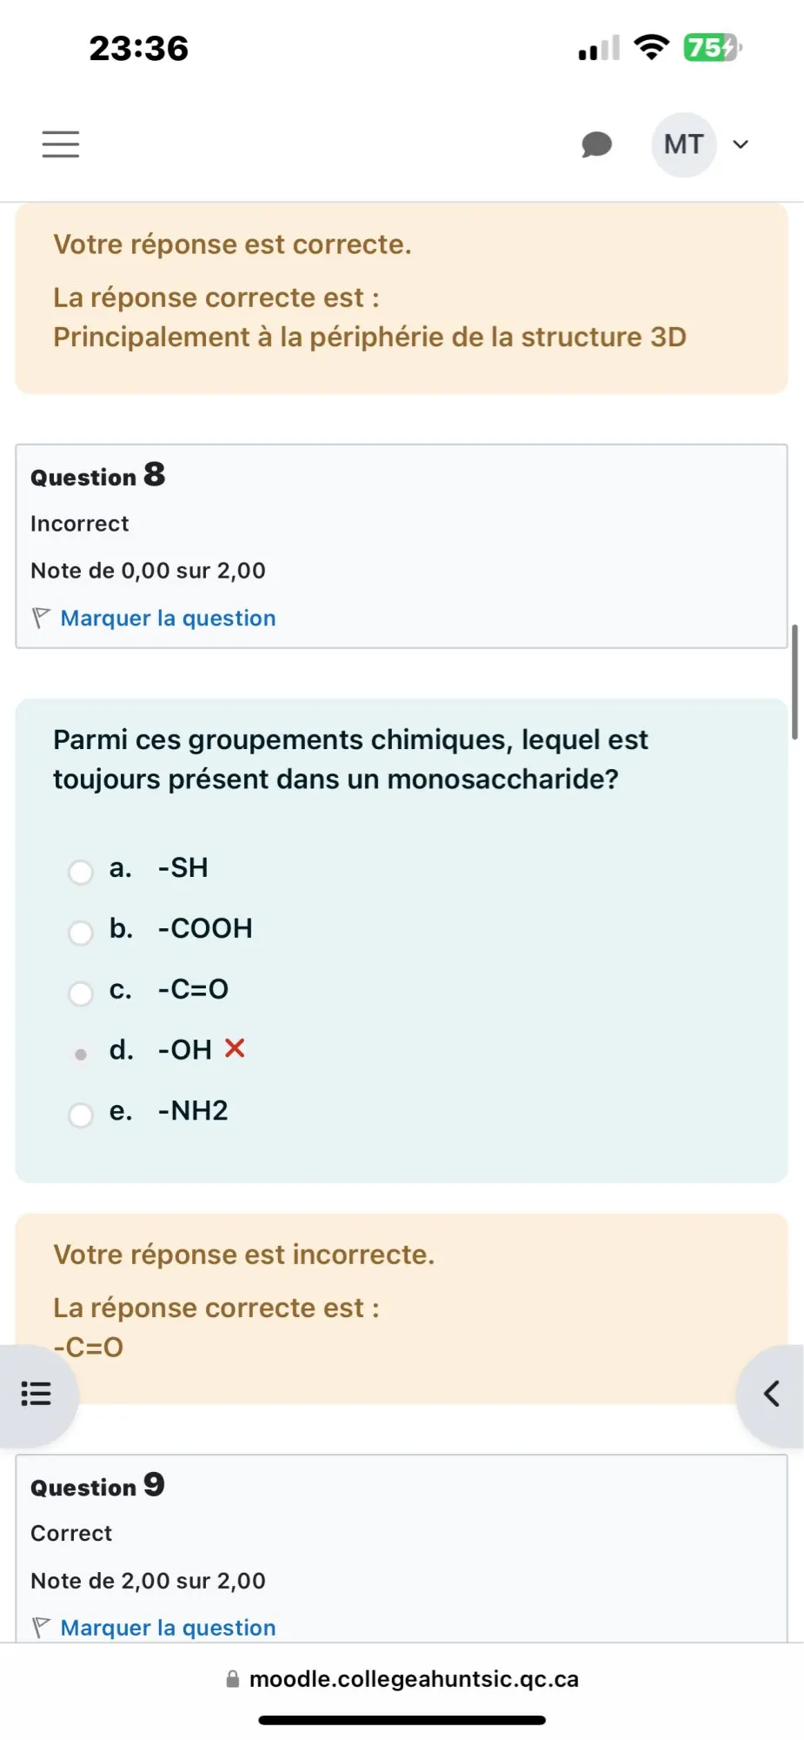Select radio option c. -C=O
The height and width of the screenshot is (1740, 804).
81,993
